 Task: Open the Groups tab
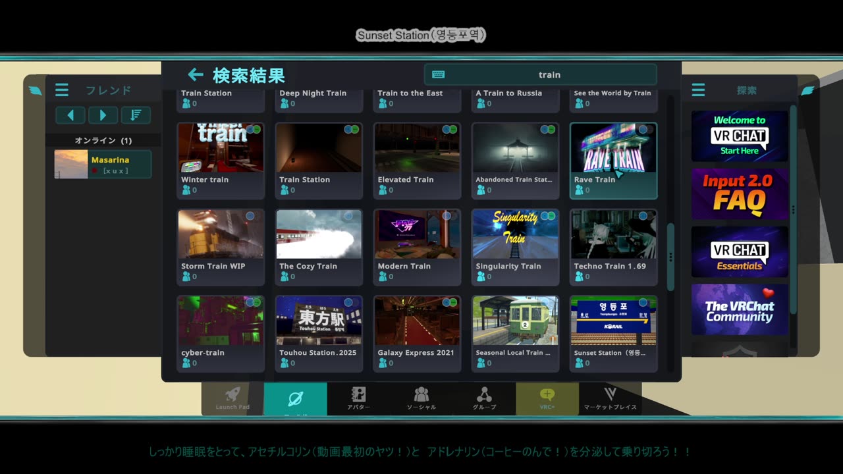[484, 398]
